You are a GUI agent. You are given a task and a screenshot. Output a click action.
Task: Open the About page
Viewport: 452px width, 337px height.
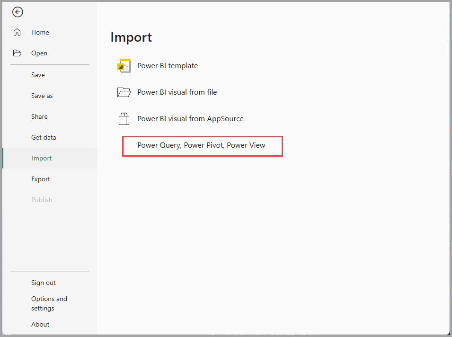[40, 324]
